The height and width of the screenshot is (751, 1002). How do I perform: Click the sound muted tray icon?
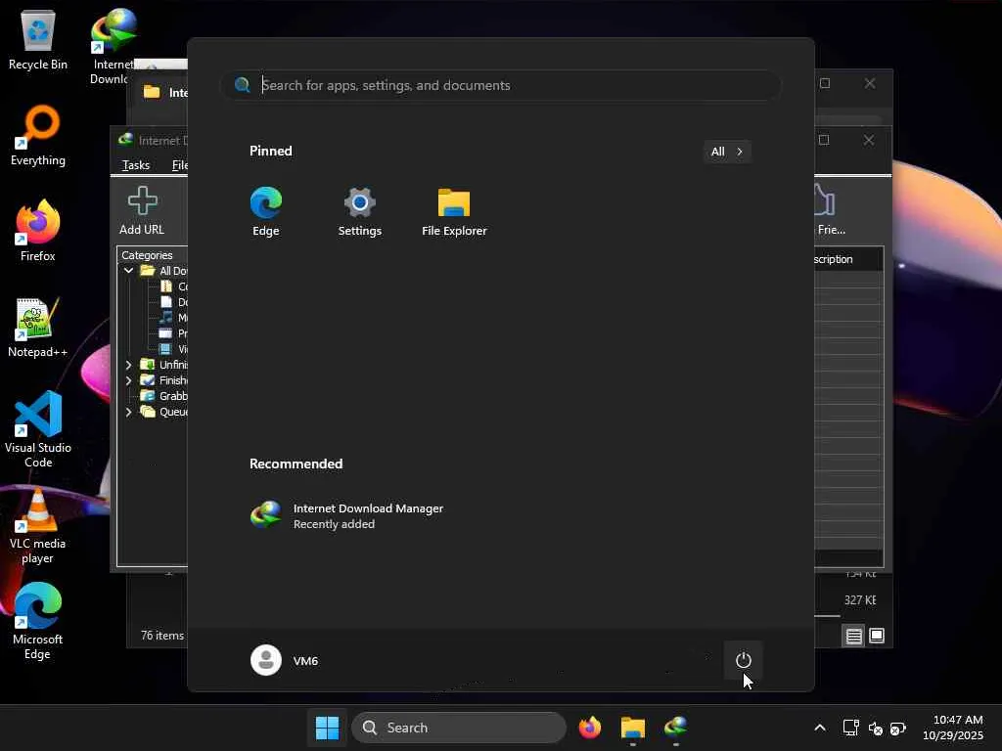point(876,728)
